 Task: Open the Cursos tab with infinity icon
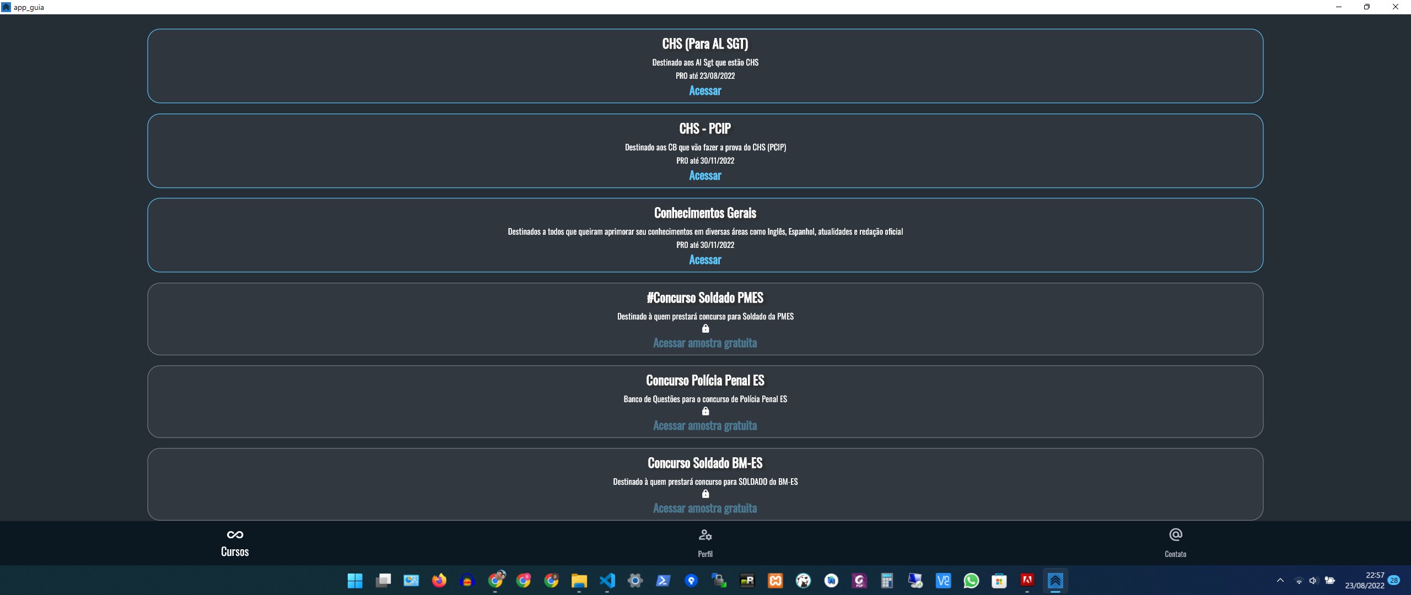pyautogui.click(x=235, y=543)
